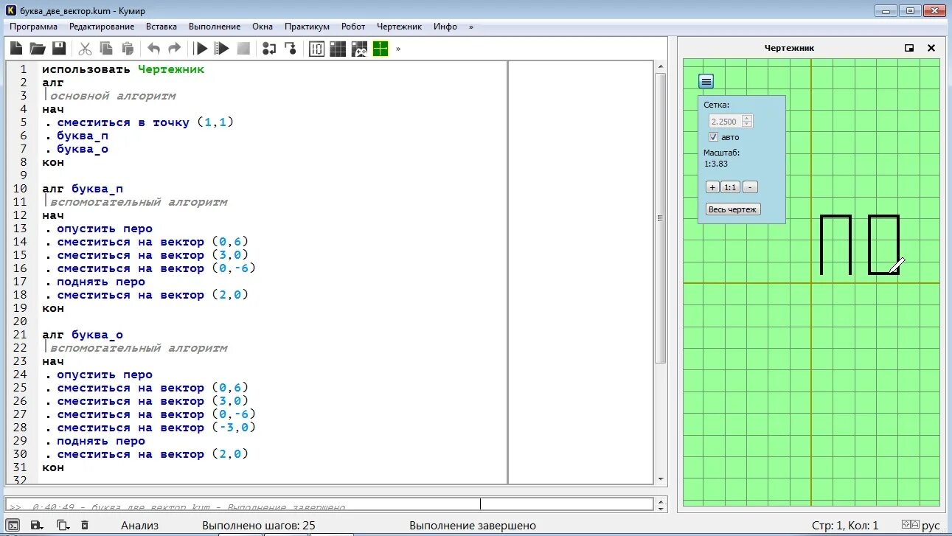Zoom in with plus button
952x536 pixels.
pyautogui.click(x=712, y=187)
